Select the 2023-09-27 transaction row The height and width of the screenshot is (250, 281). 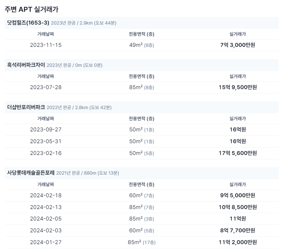pyautogui.click(x=141, y=129)
